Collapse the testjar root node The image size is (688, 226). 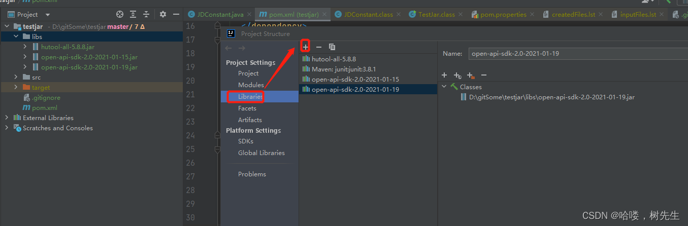point(7,26)
